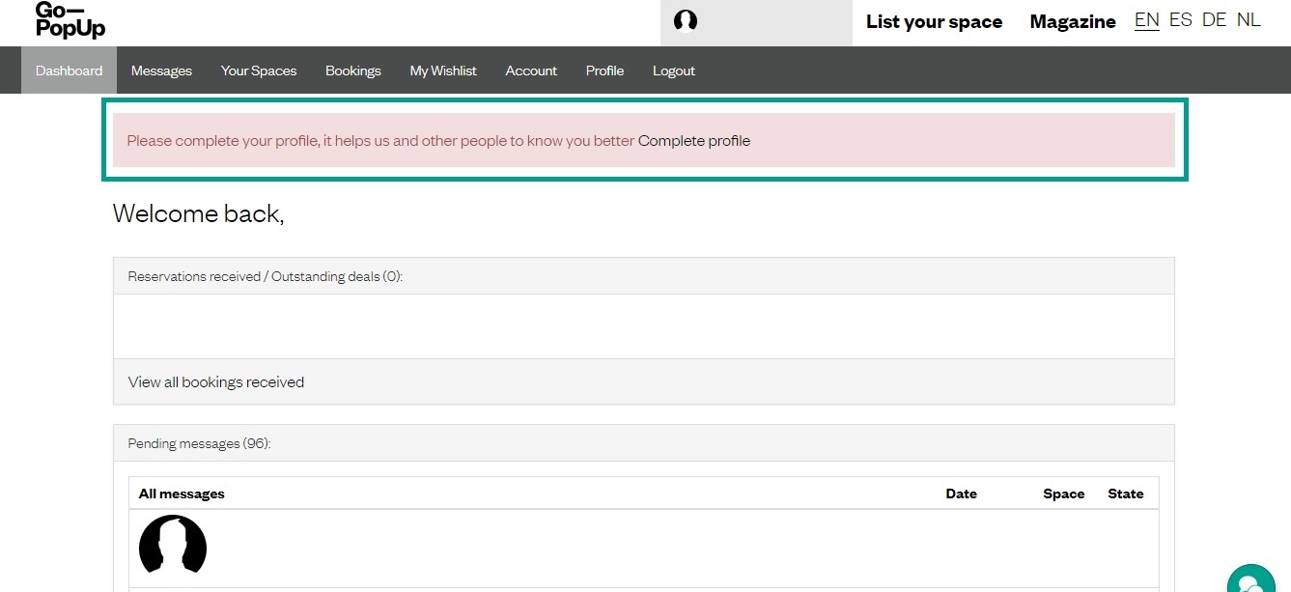Screen dimensions: 1291x592
Task: Open the user avatar menu in header
Action: pyautogui.click(x=686, y=21)
